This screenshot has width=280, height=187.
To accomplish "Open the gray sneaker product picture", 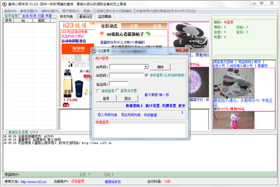I will [233, 82].
